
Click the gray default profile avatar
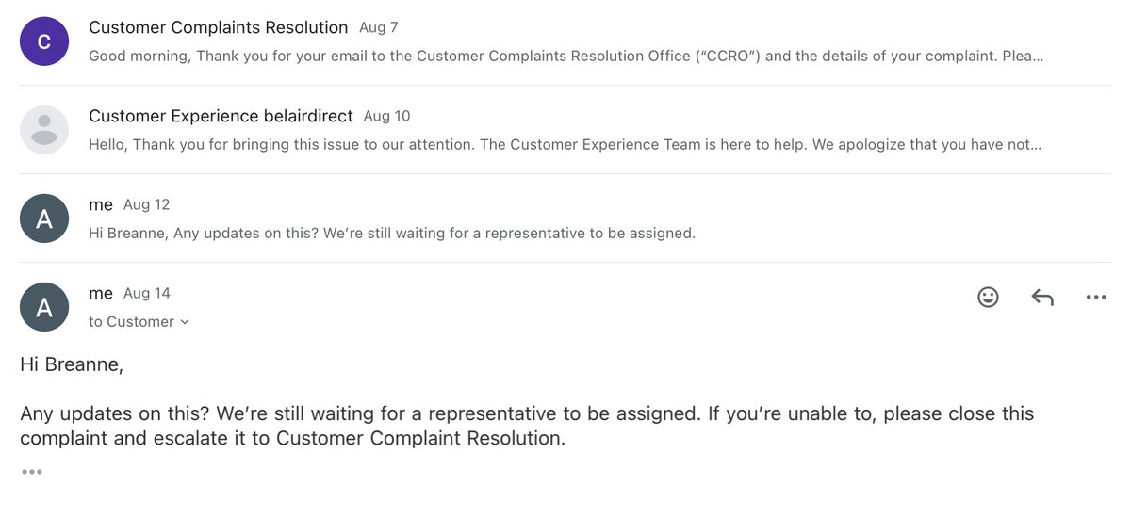click(x=44, y=130)
